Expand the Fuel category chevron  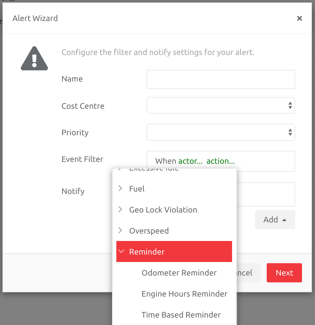click(x=121, y=188)
